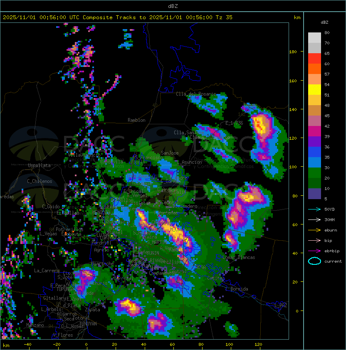Select the royal blue 35-36 dBZ swatch
This screenshot has height=350, width=346.
pos(314,152)
